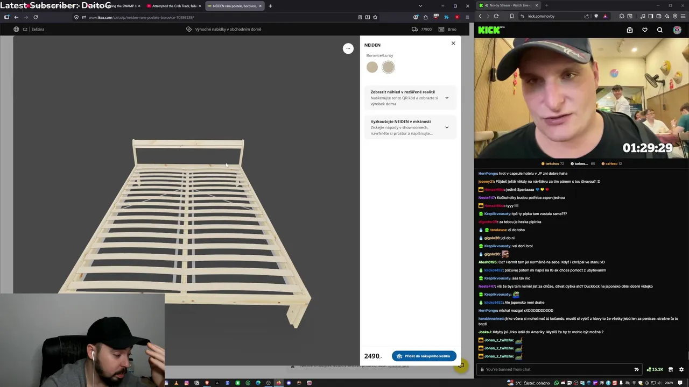Bookmark the IKEA page with star icon
Viewport: 689px width, 387px height.
pyautogui.click(x=375, y=17)
